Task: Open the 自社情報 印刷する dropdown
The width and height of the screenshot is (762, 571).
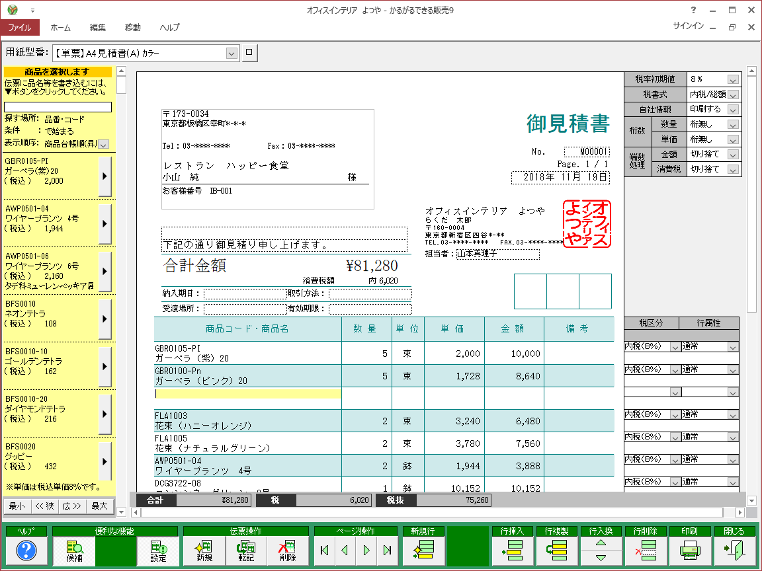Action: (x=733, y=109)
